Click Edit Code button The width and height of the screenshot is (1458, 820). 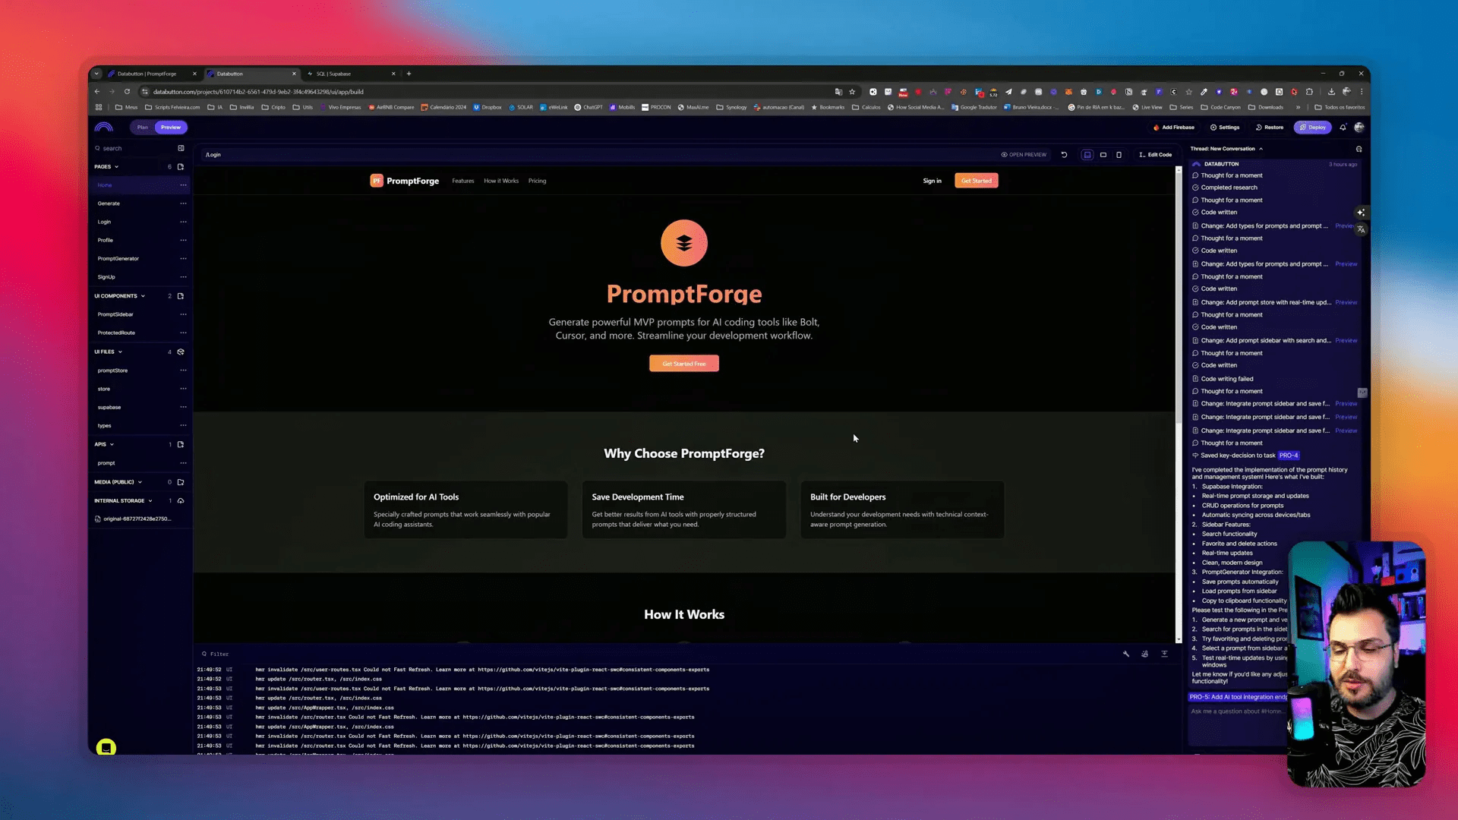coord(1156,155)
